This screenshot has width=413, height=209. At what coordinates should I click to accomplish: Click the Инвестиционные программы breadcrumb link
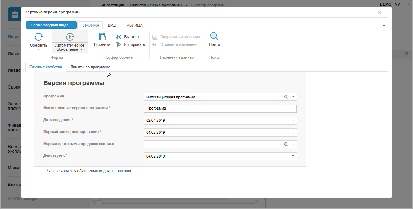tap(156, 5)
